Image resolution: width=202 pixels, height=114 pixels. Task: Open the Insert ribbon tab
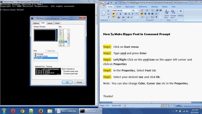tap(119, 7)
